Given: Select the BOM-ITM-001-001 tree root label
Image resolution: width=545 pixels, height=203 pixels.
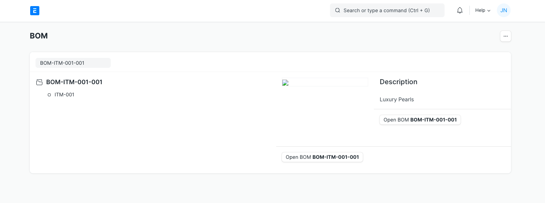Looking at the screenshot, I should point(74,82).
